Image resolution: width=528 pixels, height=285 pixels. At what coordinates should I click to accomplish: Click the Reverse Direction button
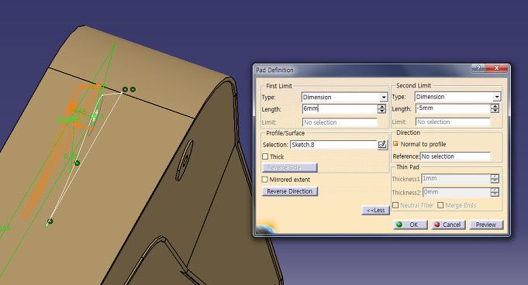[x=290, y=191]
